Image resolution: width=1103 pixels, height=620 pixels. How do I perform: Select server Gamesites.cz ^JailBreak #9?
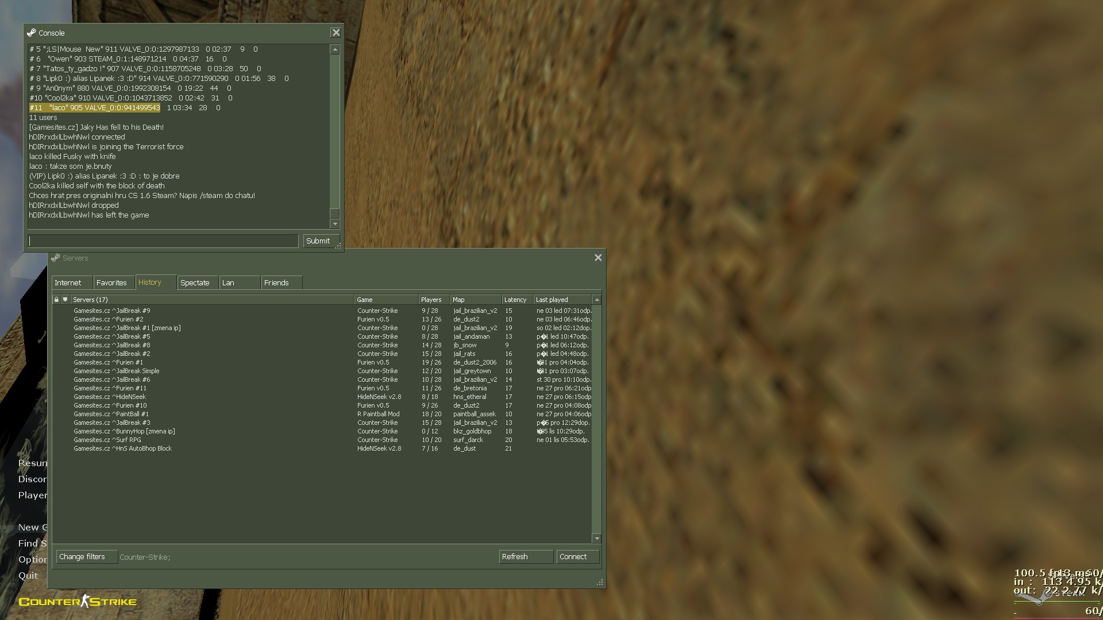point(322,311)
